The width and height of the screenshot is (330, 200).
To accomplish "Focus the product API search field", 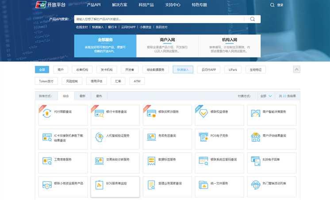I will click(160, 19).
